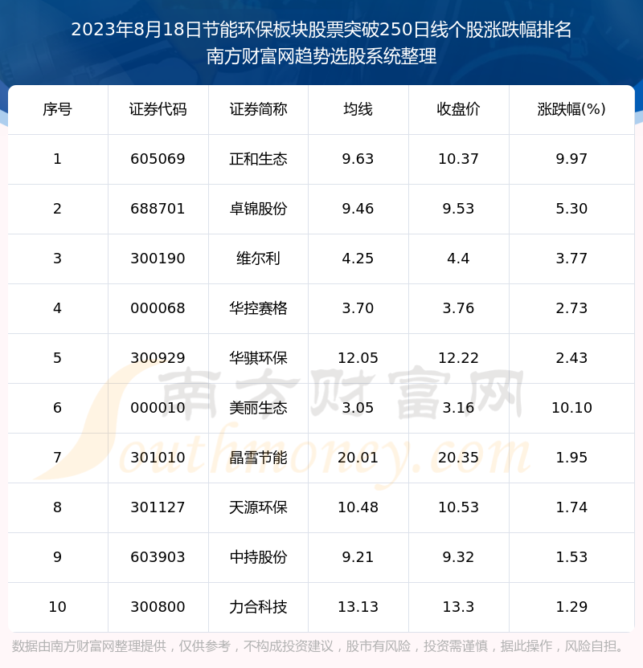Click the 1.53 change percentage cell
643x668 pixels.
pos(571,558)
